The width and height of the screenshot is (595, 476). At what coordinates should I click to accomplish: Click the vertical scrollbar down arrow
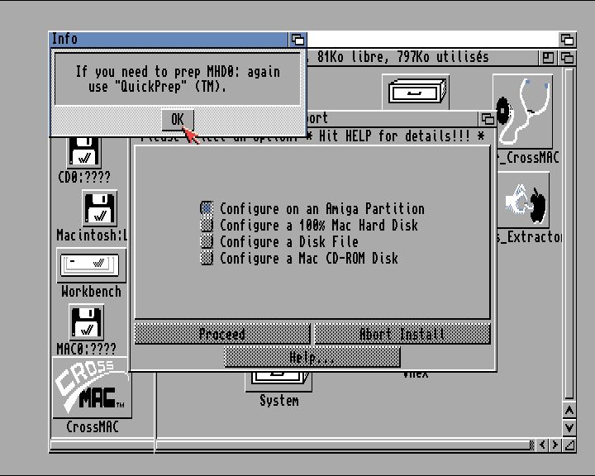pyautogui.click(x=569, y=427)
